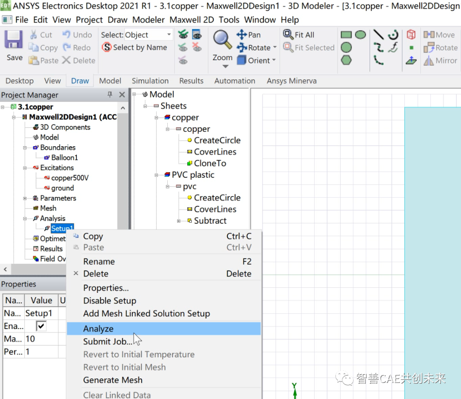Click Fit All icon
The image size is (461, 399).
288,34
